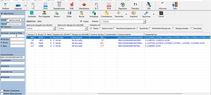Sort by Expedición G5/AVI column header
The image size is (211, 95).
[62, 34]
